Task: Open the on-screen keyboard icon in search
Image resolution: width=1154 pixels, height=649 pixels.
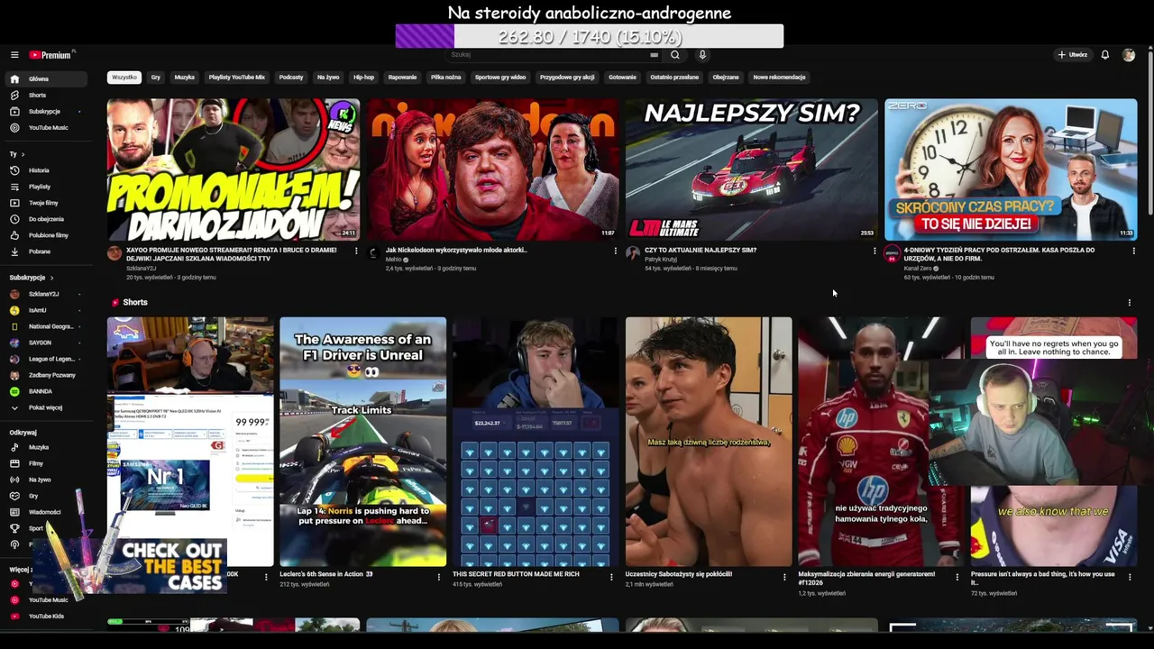Action: tap(654, 55)
